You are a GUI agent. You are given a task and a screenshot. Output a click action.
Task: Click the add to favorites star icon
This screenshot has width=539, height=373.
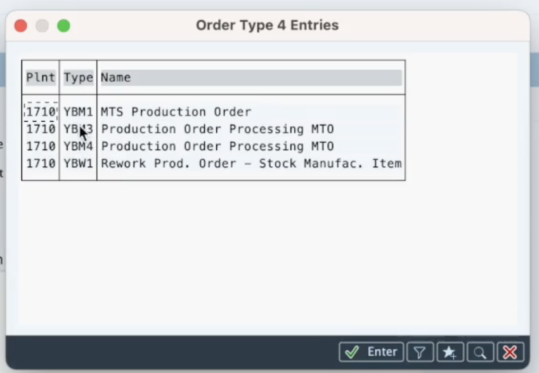pos(450,352)
